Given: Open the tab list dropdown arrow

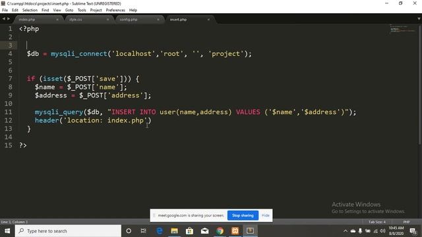Looking at the screenshot, I should point(419,19).
